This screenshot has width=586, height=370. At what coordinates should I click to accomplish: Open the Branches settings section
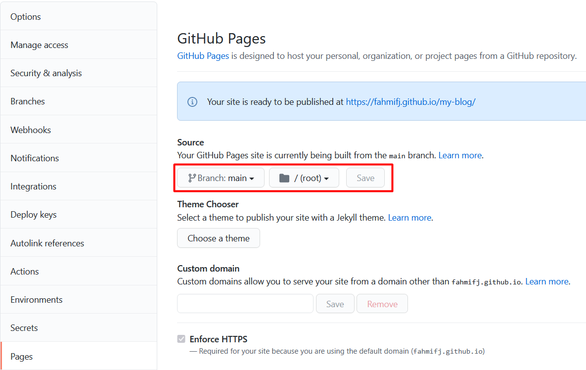click(x=28, y=101)
